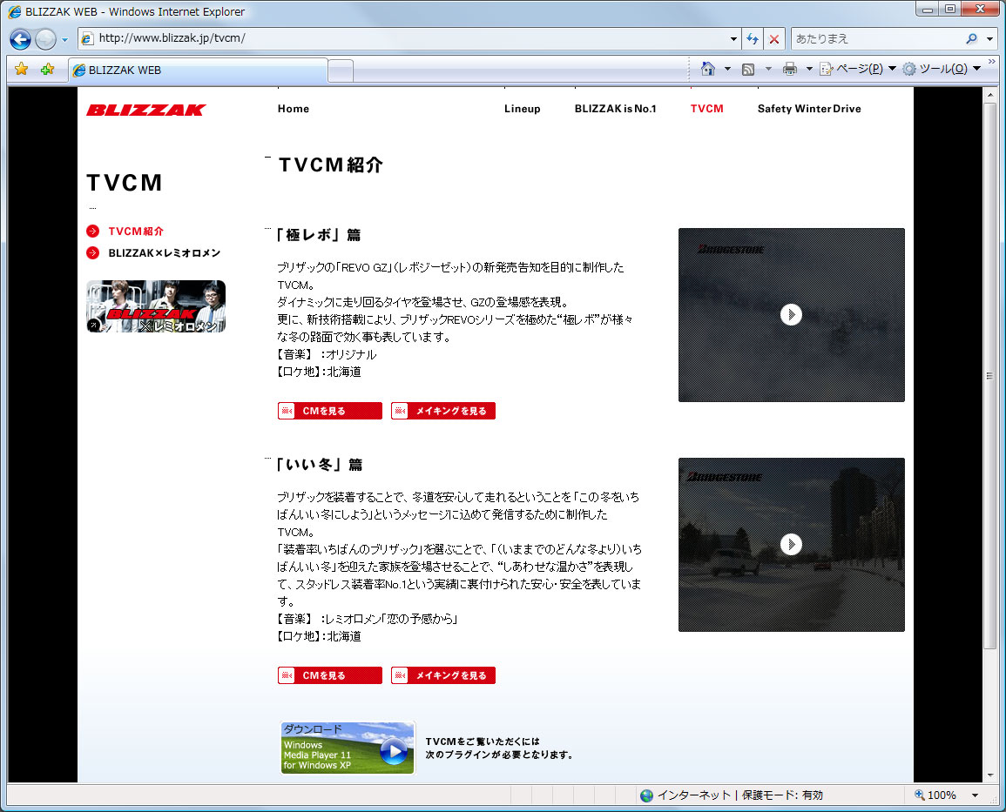Play the 極レボ篇 video preview

[791, 315]
